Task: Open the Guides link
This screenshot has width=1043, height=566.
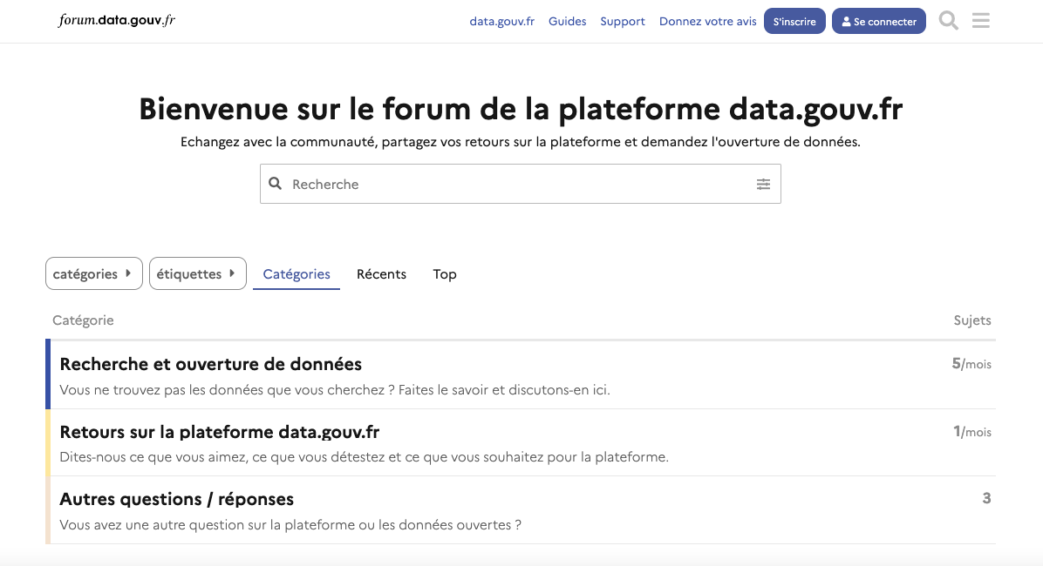Action: coord(568,21)
